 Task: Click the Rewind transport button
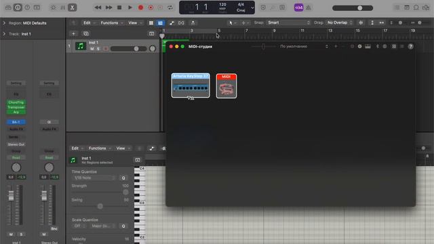coord(98,7)
